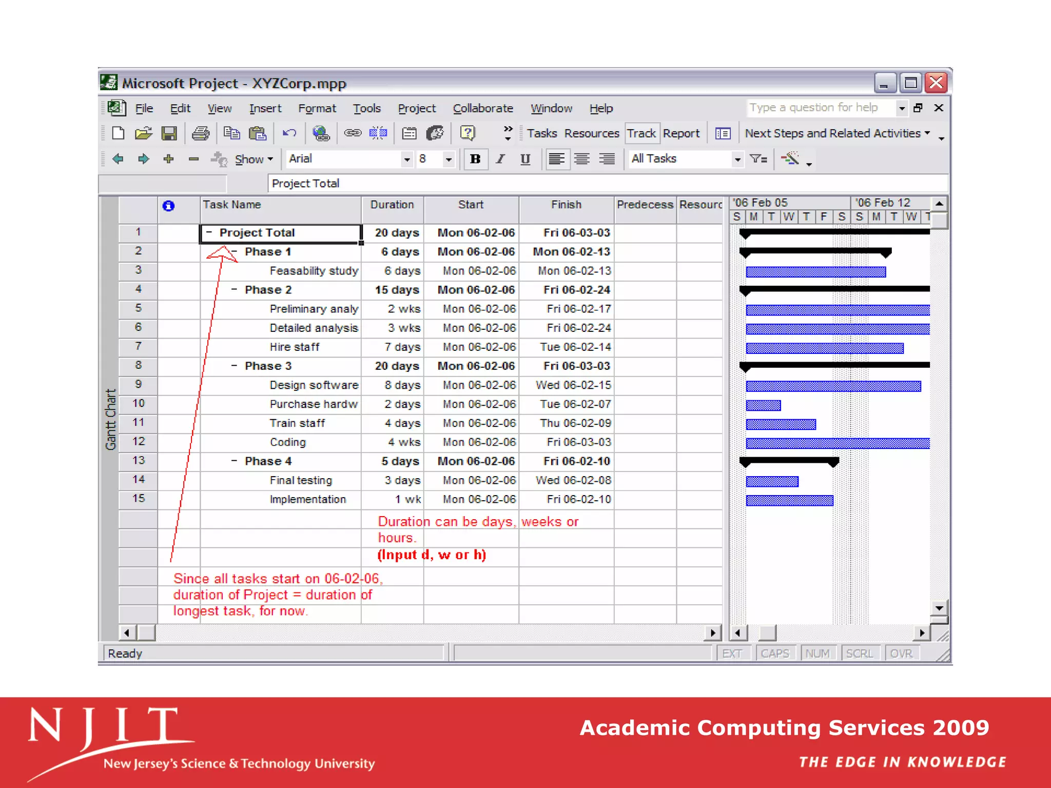Select row 12 header for Coding

[x=138, y=442]
